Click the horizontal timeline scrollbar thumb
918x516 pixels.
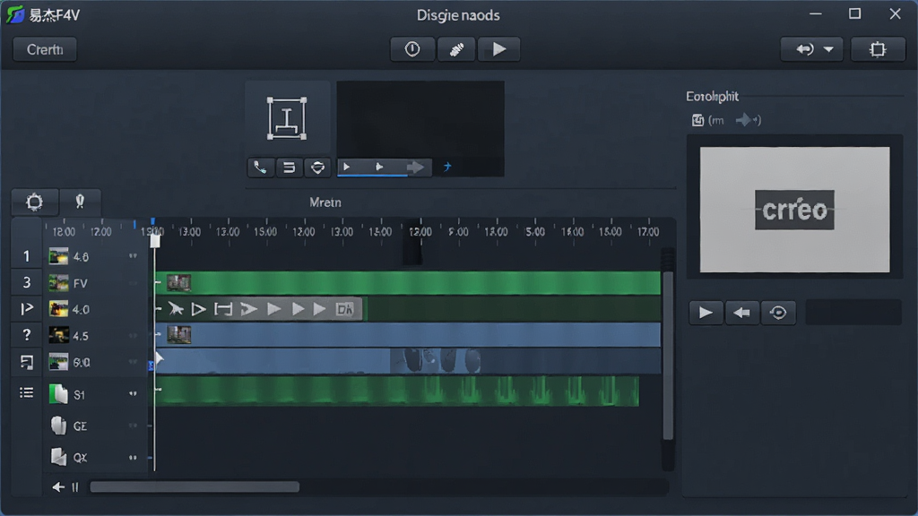pyautogui.click(x=195, y=486)
